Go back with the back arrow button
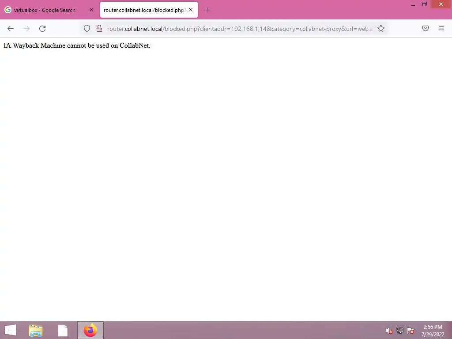 click(11, 29)
